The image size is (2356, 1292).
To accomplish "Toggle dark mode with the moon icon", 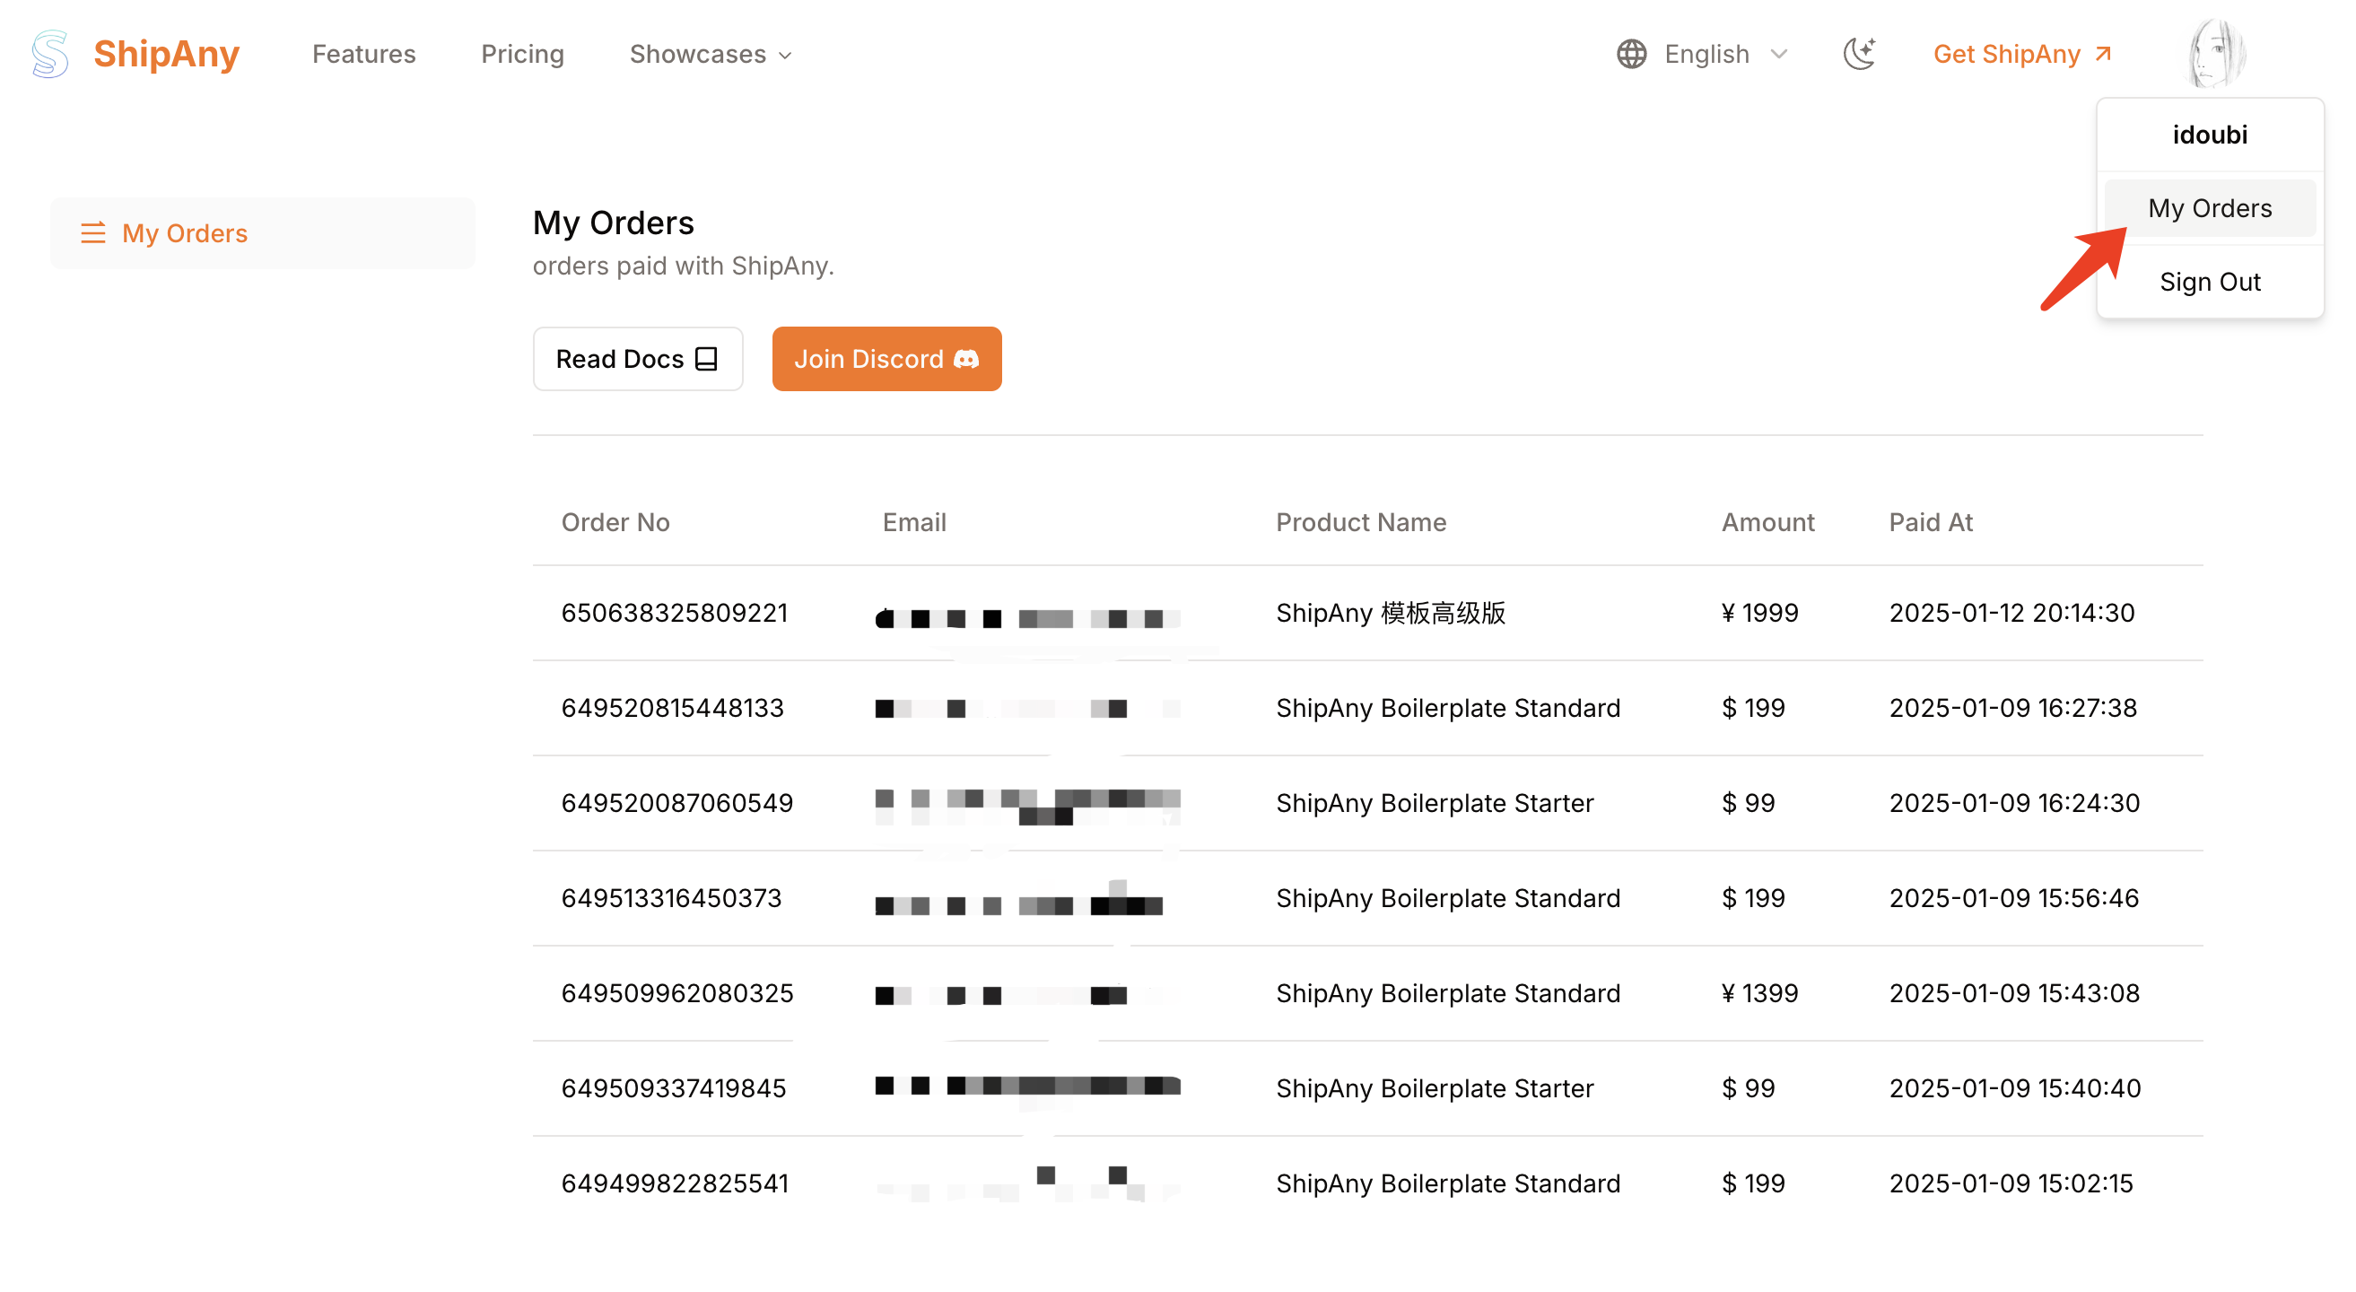I will point(1860,54).
